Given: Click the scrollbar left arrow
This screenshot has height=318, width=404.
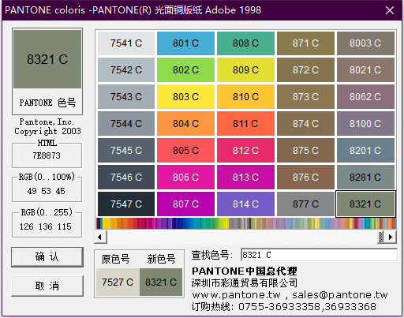Looking at the screenshot, I should pyautogui.click(x=100, y=237).
